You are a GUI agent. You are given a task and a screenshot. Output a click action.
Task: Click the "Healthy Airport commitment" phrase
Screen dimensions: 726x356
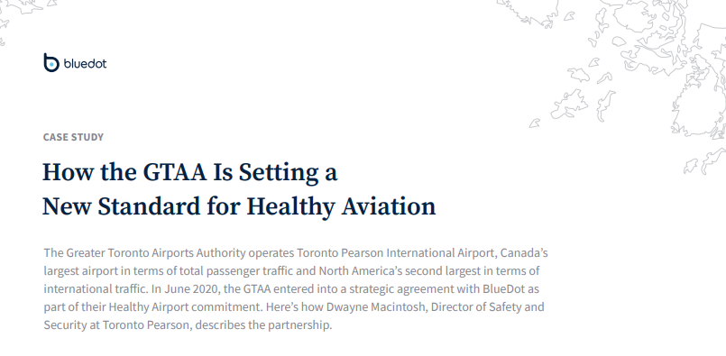click(164, 307)
